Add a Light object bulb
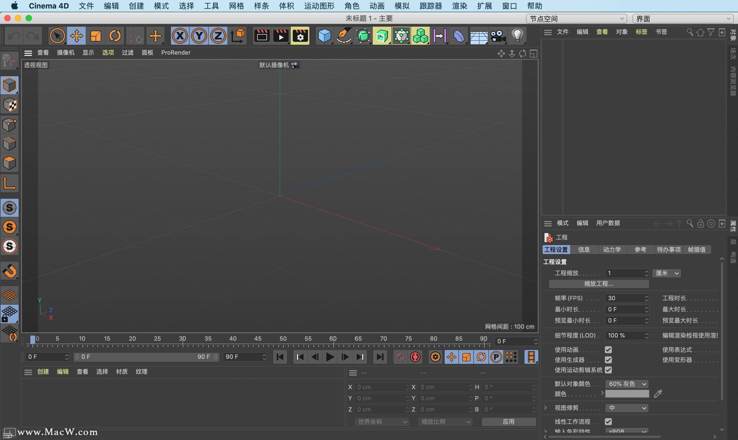 click(x=517, y=36)
